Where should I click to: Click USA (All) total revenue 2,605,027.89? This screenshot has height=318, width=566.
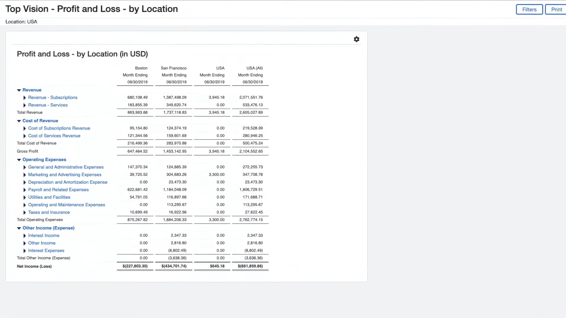[251, 112]
